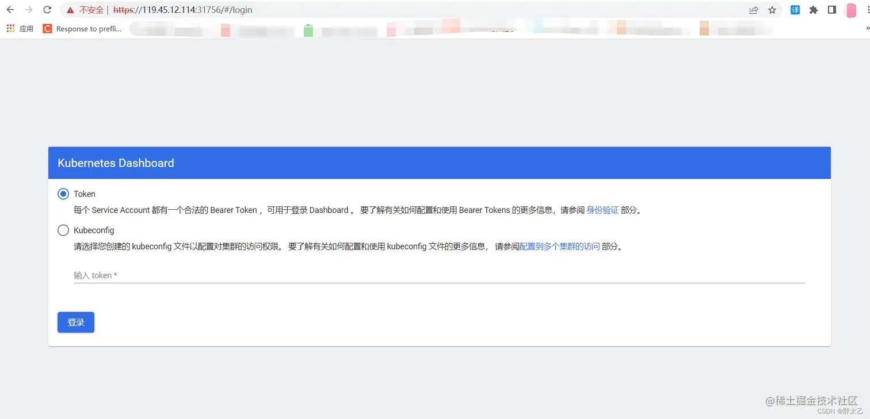Image resolution: width=870 pixels, height=419 pixels.
Task: Select the Token radio button
Action: tap(63, 194)
